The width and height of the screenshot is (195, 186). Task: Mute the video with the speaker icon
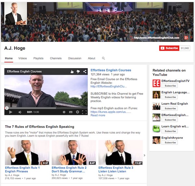[20, 112]
